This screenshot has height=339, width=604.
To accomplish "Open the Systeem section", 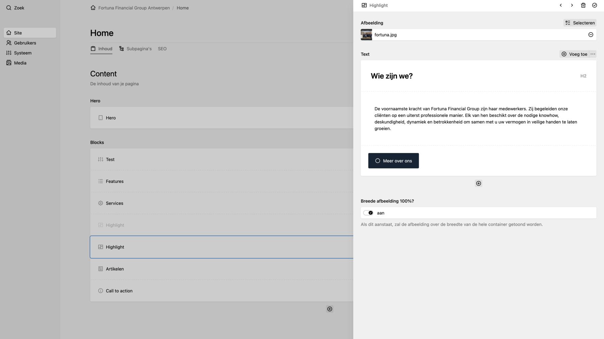I will 22,53.
